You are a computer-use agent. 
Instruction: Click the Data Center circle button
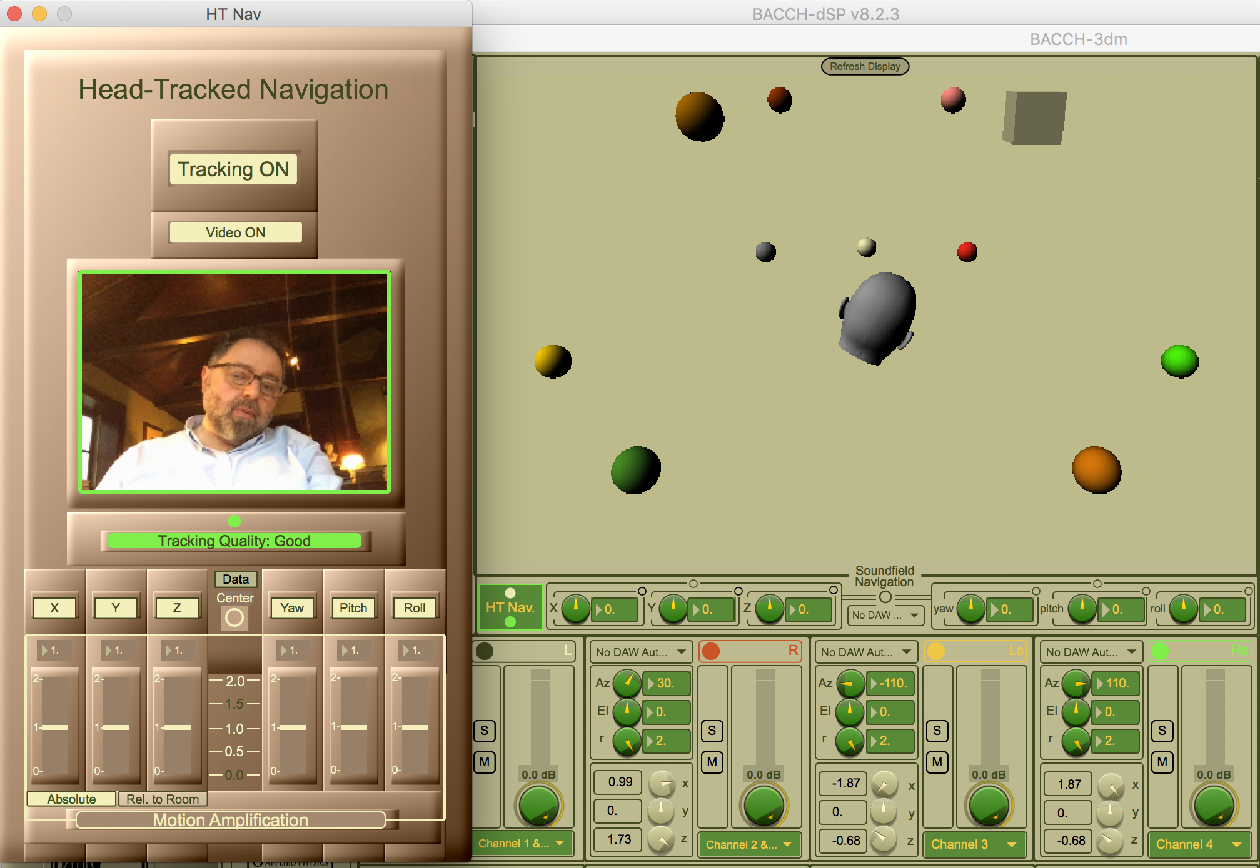[x=234, y=617]
